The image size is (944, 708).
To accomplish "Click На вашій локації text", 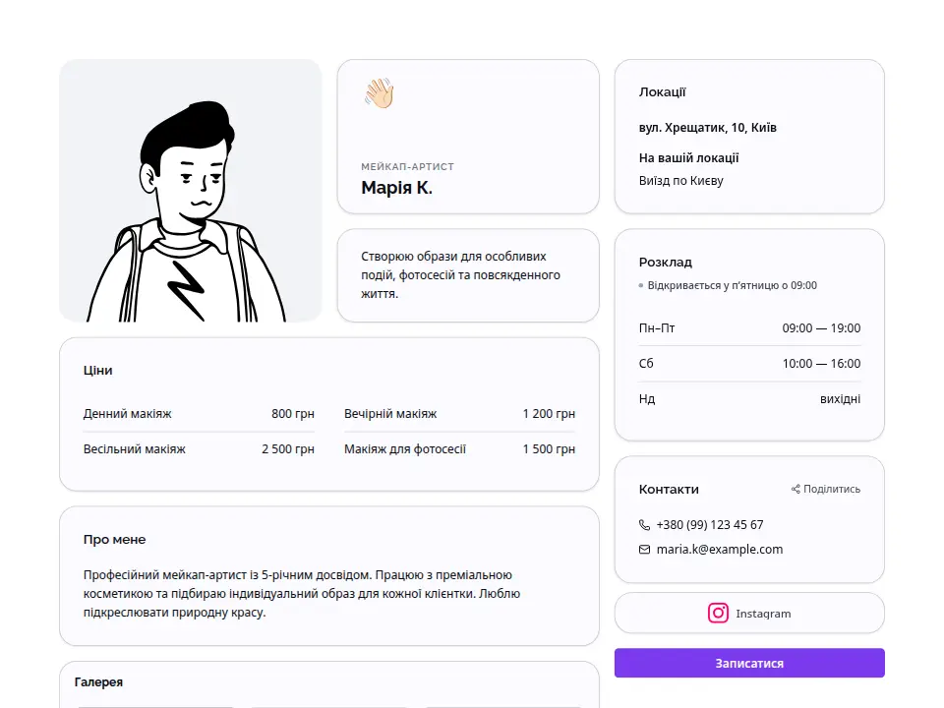I will [688, 157].
